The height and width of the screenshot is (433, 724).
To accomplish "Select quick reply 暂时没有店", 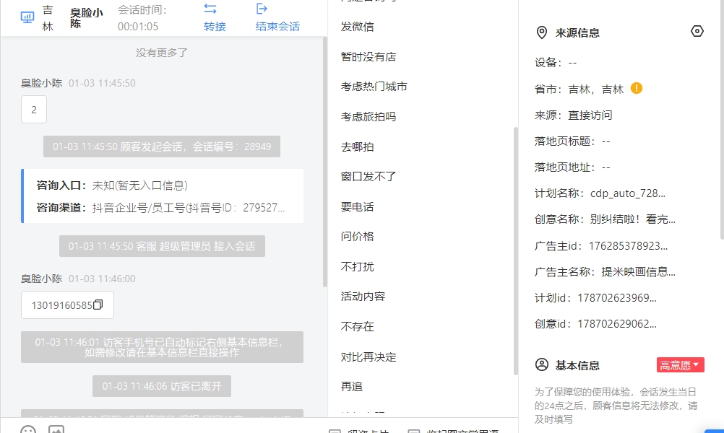I will click(x=369, y=57).
